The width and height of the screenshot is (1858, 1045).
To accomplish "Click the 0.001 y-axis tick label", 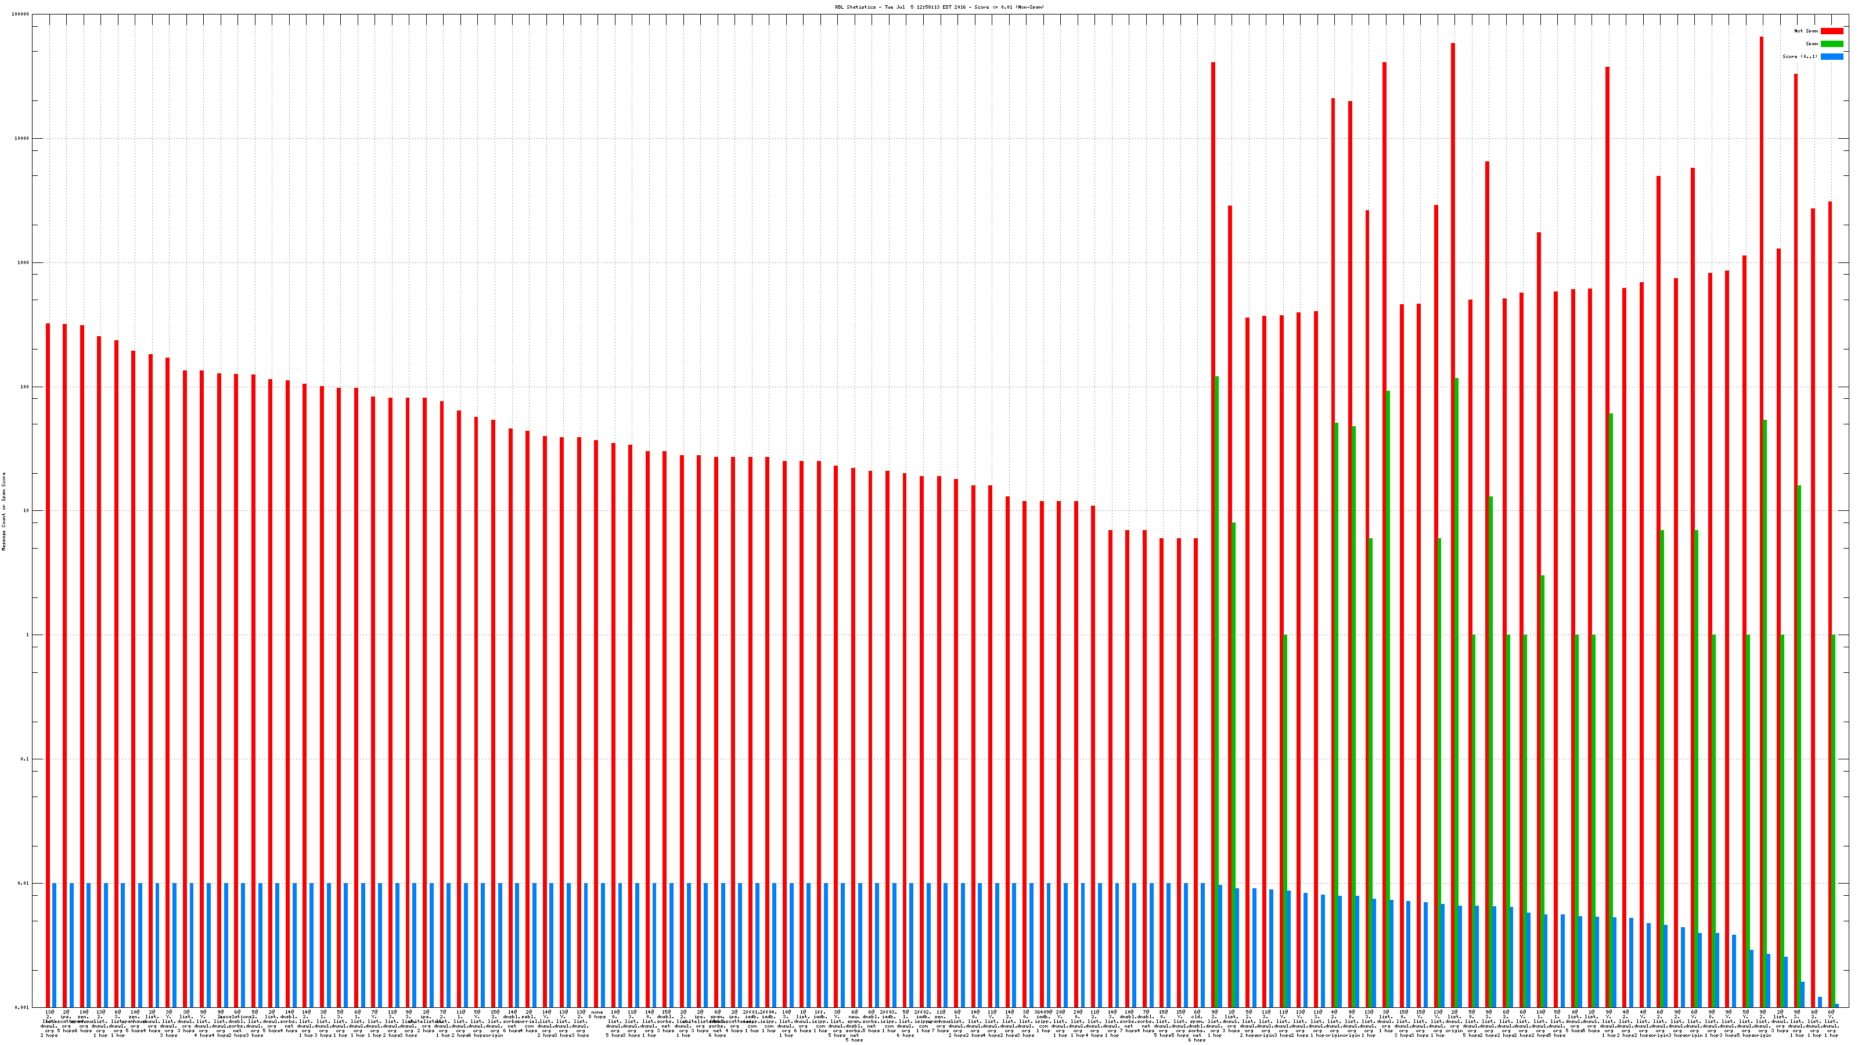I will [23, 1007].
